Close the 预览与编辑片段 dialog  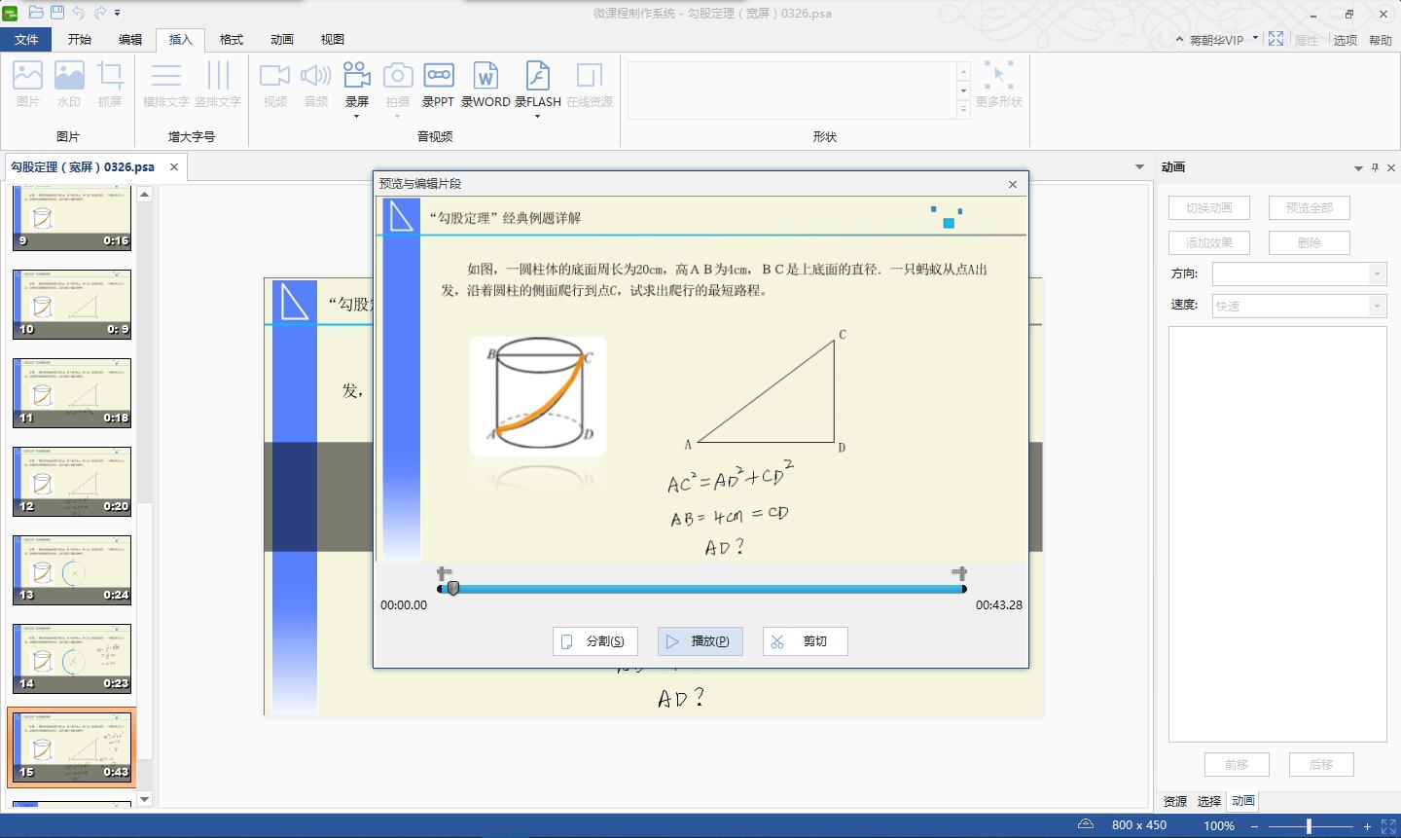click(x=1012, y=184)
